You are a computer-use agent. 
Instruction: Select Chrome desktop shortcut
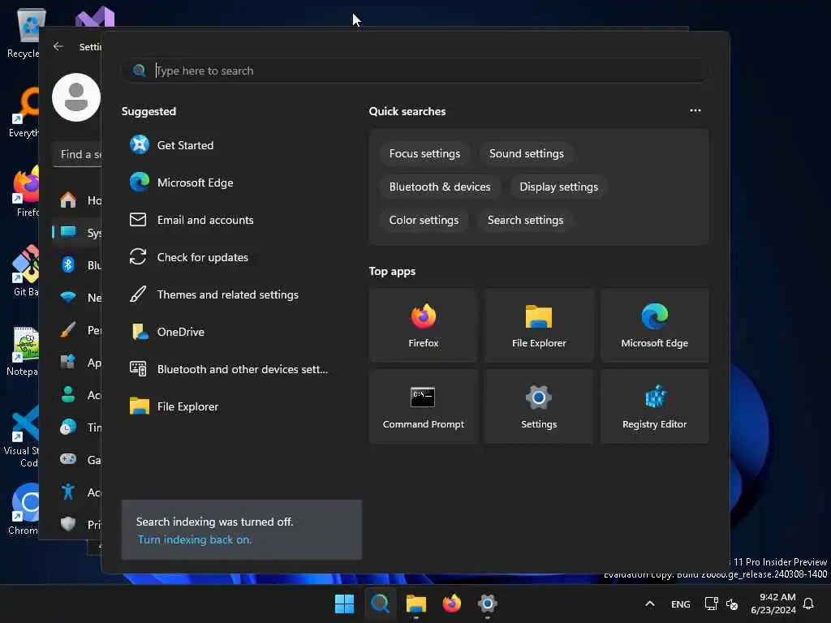[22, 509]
